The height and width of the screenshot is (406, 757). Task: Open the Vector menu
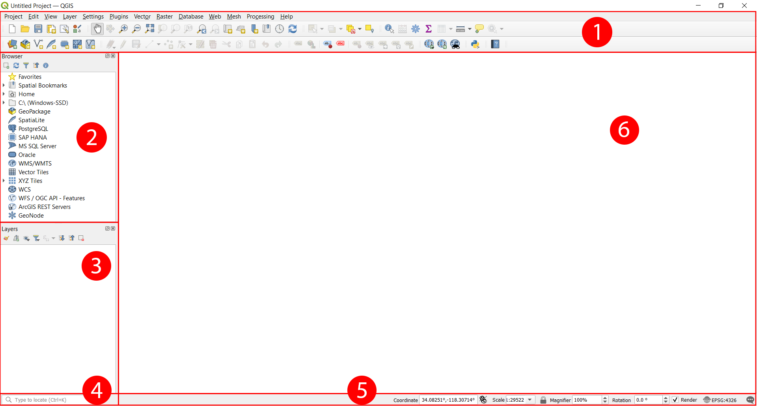pos(142,16)
